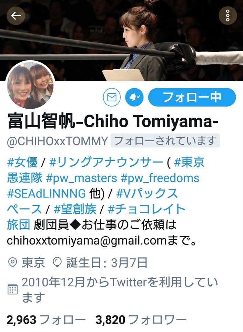Click the 東京 location pin icon
The height and width of the screenshot is (332, 243).
coord(12,263)
